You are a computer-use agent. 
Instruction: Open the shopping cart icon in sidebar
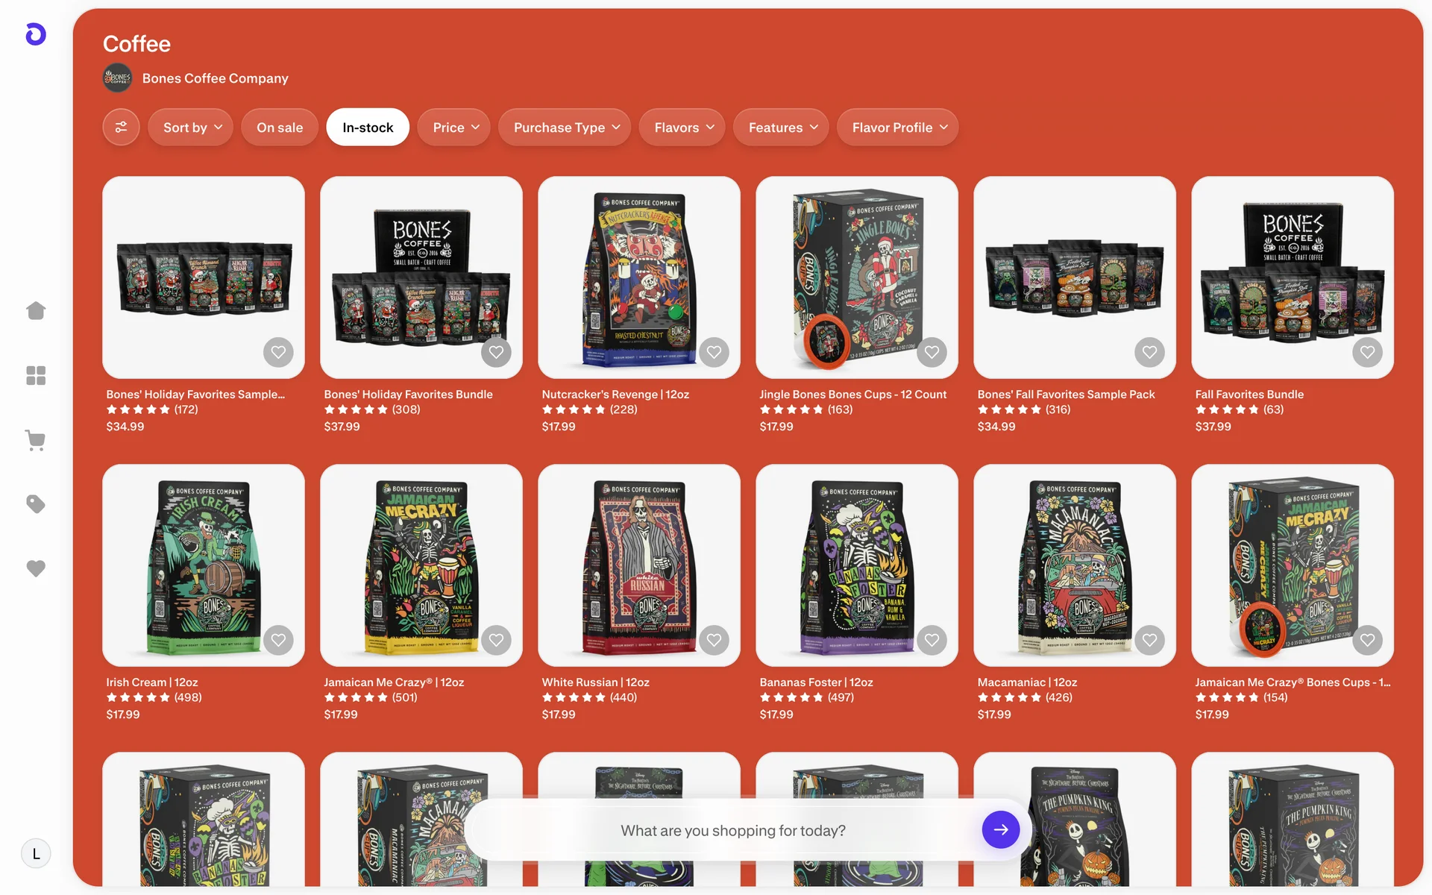pos(36,440)
